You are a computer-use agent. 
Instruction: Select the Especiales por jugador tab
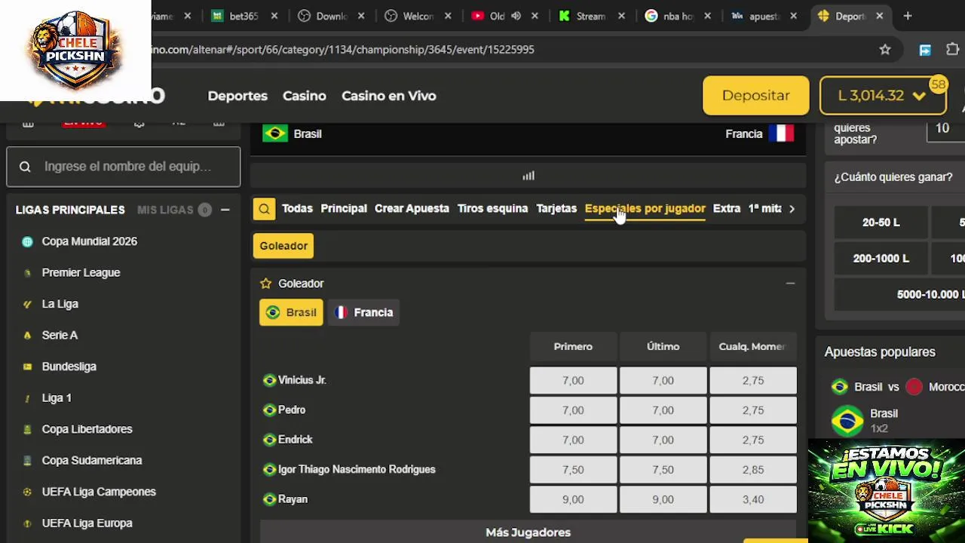tap(645, 209)
